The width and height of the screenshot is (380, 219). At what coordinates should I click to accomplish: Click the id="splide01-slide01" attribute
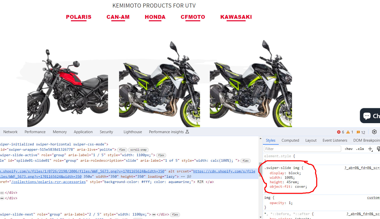point(30,161)
